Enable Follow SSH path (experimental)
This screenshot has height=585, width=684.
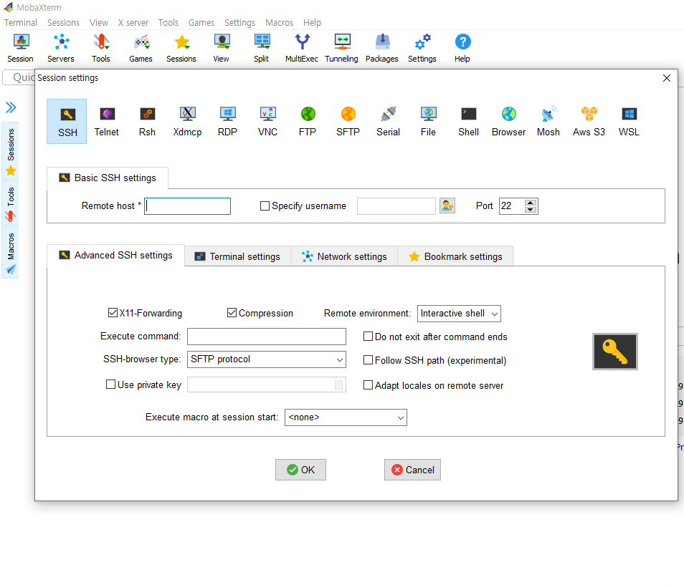click(369, 359)
